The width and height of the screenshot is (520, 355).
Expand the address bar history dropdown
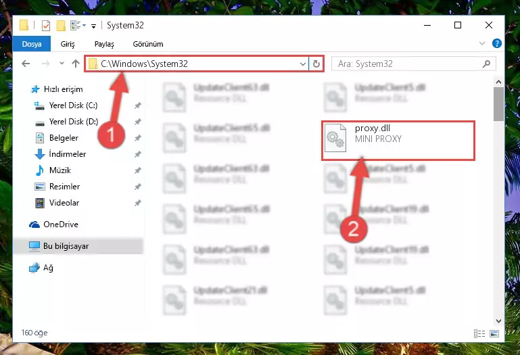tap(303, 64)
